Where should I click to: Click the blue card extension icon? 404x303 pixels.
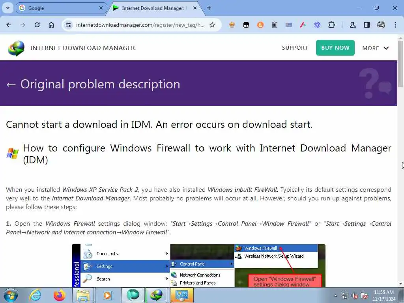point(288,25)
